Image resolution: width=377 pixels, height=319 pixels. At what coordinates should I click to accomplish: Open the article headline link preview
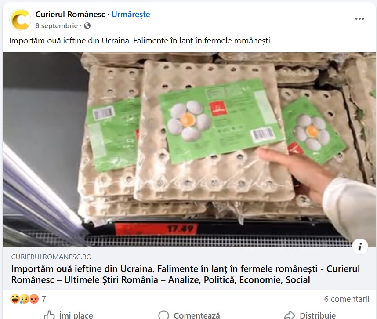point(185,274)
